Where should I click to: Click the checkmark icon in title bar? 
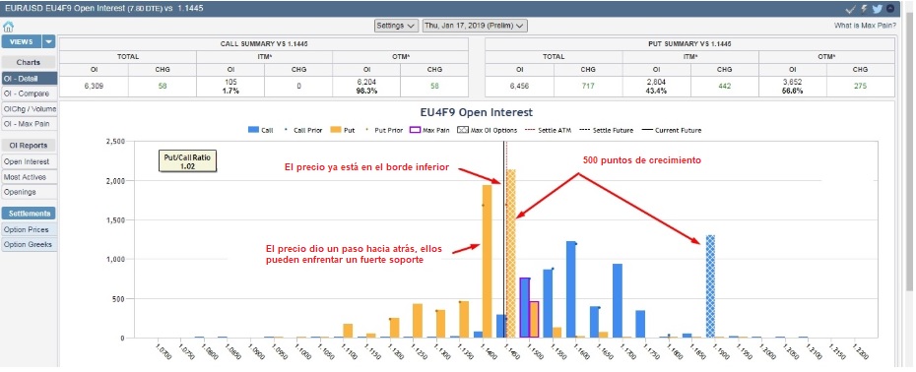pos(851,9)
